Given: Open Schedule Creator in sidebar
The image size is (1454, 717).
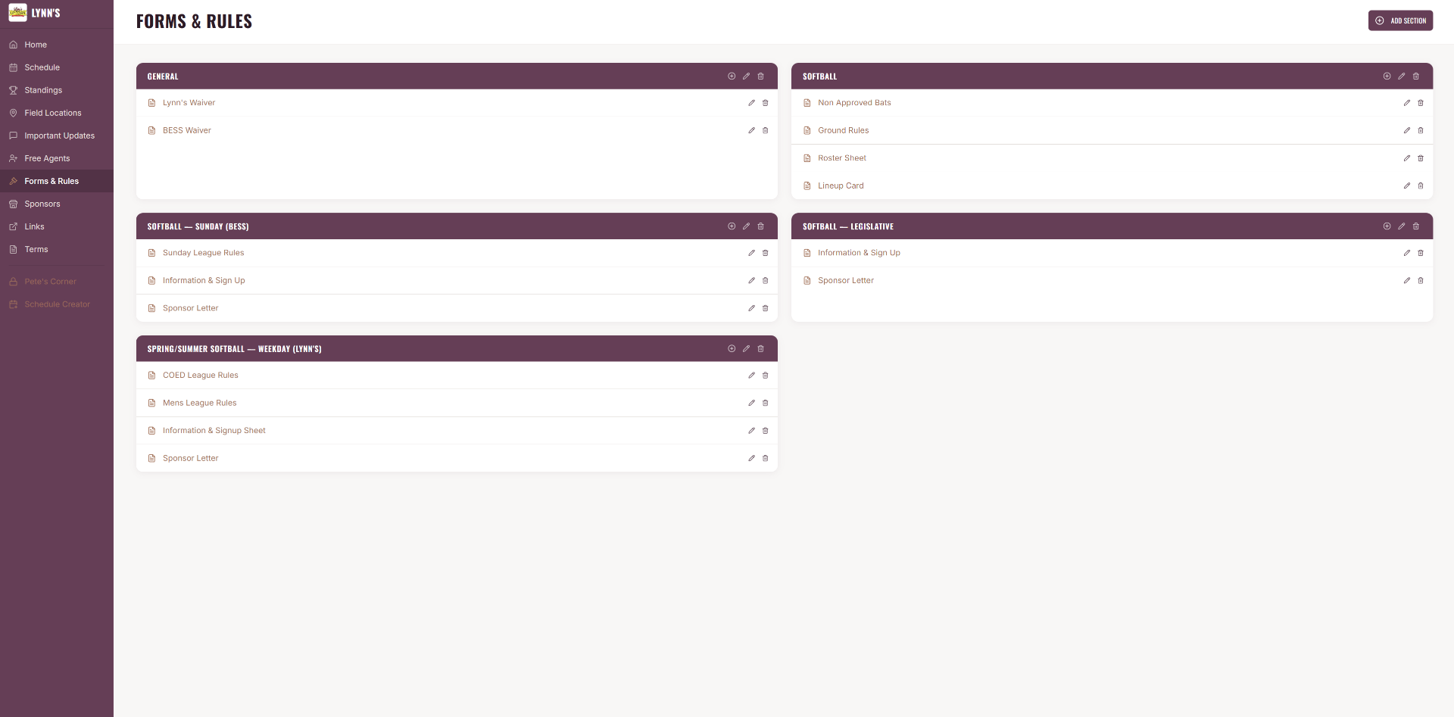Looking at the screenshot, I should [x=57, y=304].
